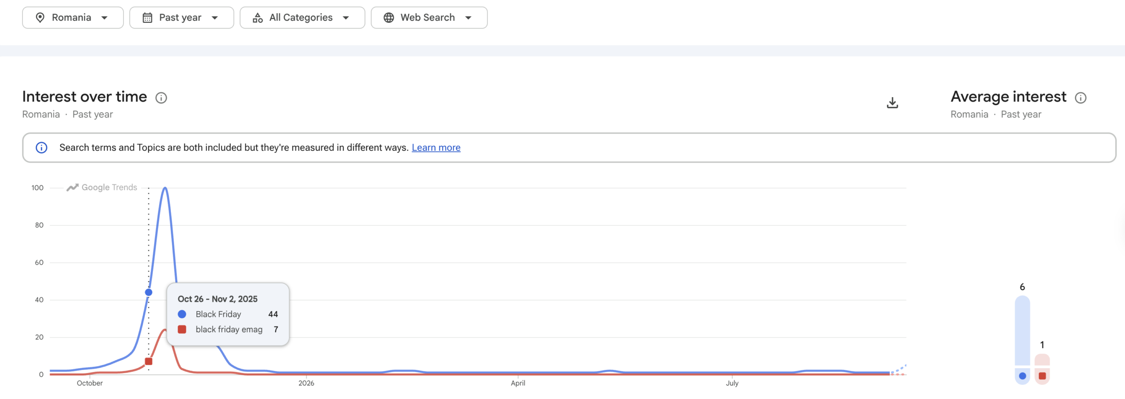Click the April label on the time axis
Screen dimensions: 1125x399
tap(518, 383)
